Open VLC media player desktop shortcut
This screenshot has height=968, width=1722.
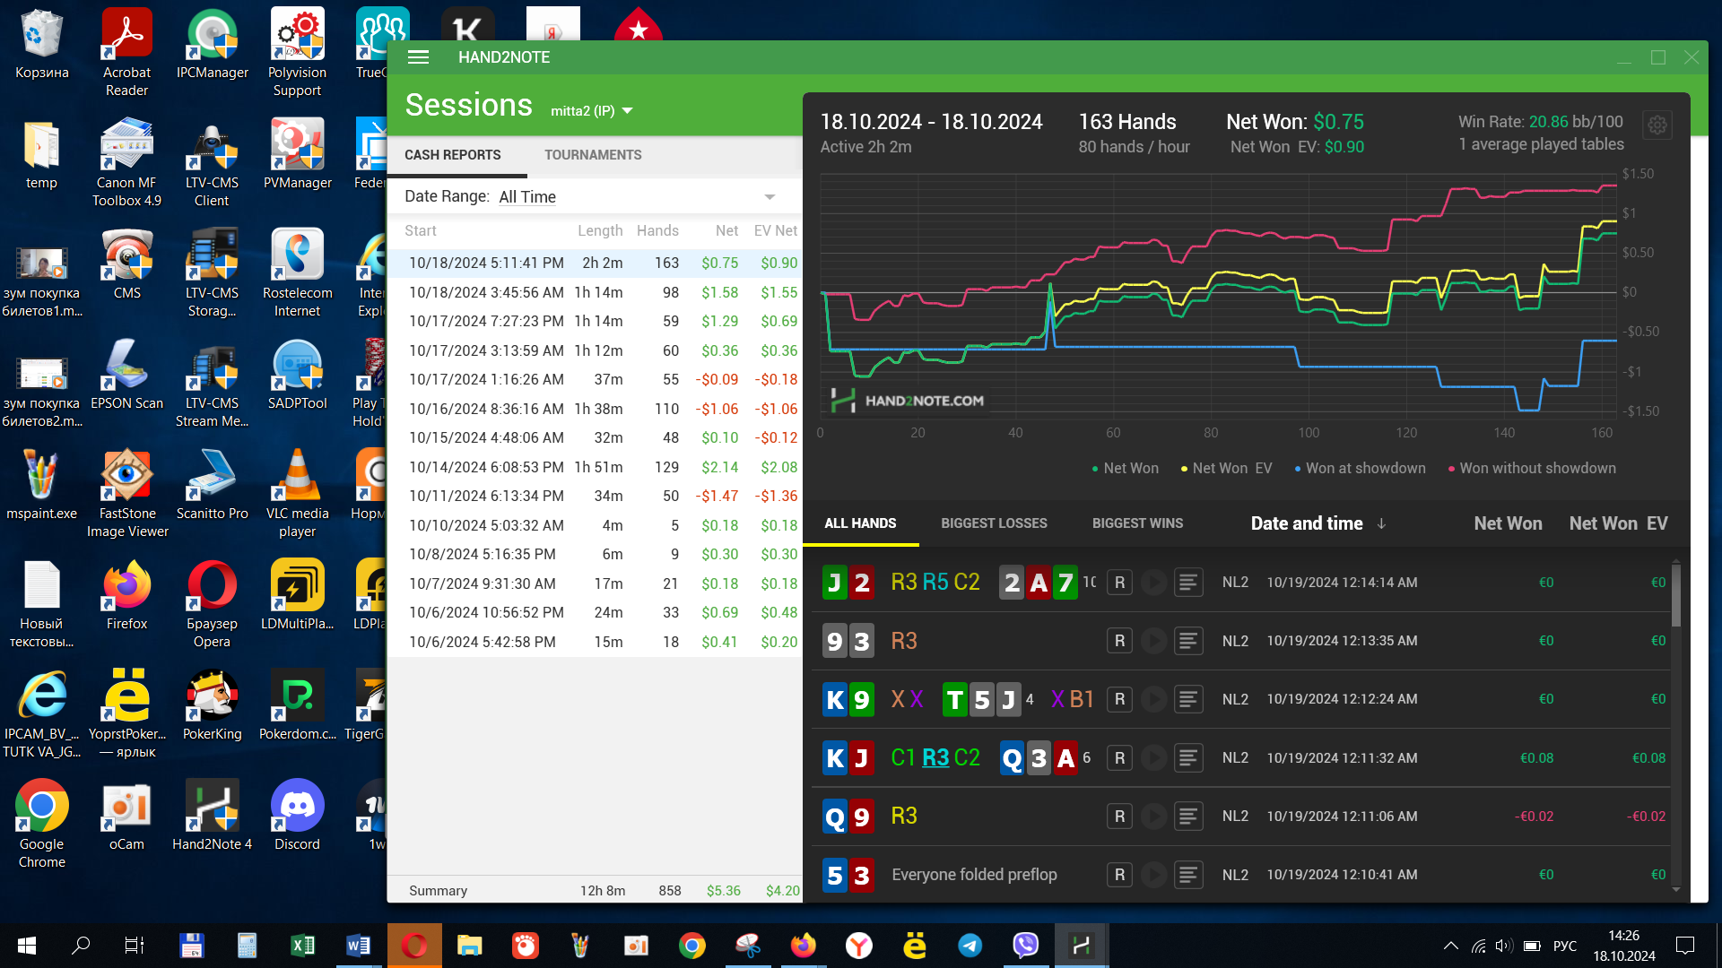click(x=297, y=493)
